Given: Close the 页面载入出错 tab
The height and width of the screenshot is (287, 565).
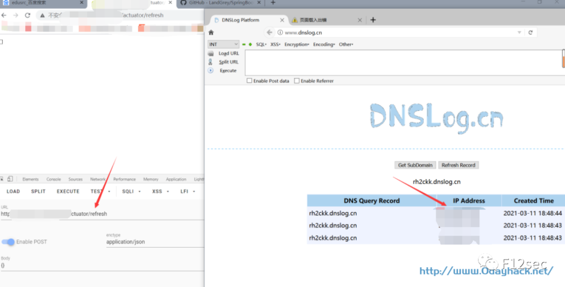Looking at the screenshot, I should click(359, 20).
